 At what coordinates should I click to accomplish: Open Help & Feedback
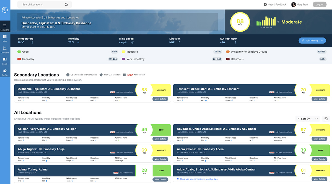(x=275, y=4)
